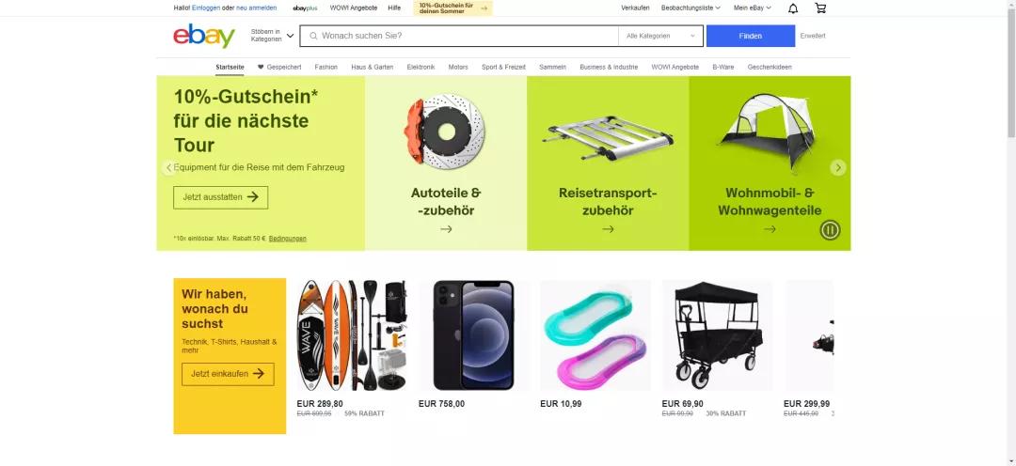Click the Jetzt ausstatten button
This screenshot has width=1016, height=466.
coord(220,197)
